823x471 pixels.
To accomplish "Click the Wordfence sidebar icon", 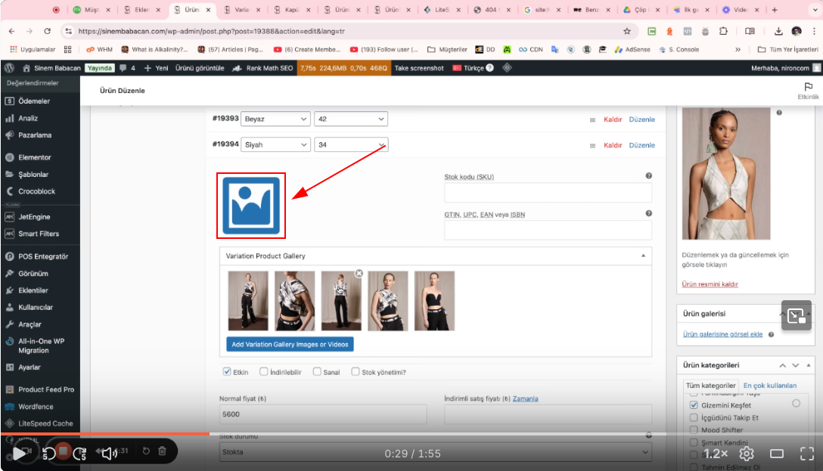I will 9,407.
